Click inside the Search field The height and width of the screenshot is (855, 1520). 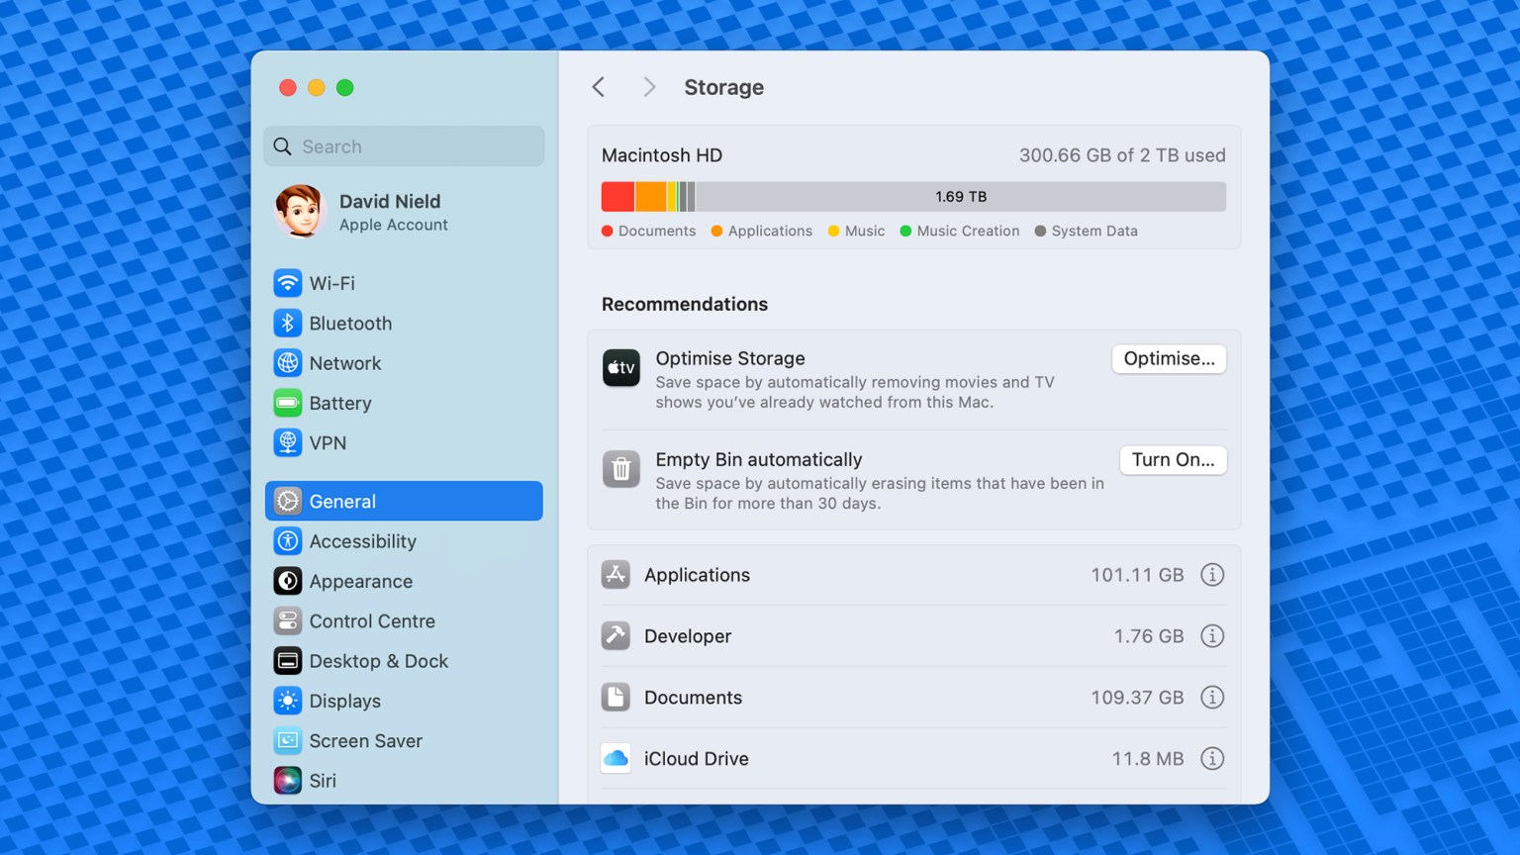[404, 145]
